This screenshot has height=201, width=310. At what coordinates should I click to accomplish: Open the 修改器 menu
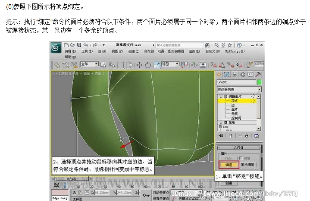149,51
